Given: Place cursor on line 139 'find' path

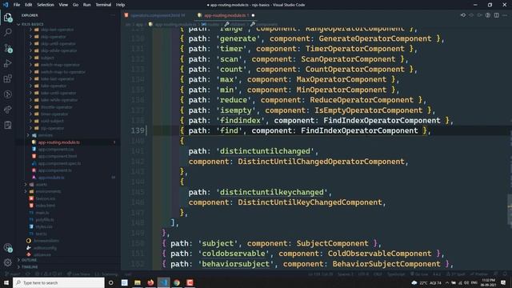Looking at the screenshot, I should point(230,130).
